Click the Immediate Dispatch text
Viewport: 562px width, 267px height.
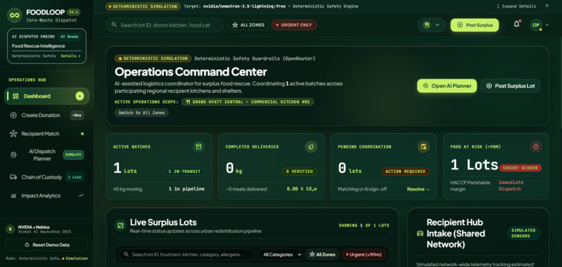510,185
